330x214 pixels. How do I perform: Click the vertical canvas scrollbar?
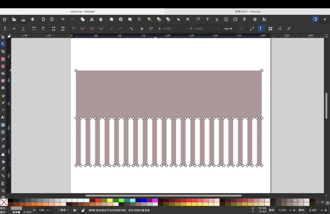pos(326,106)
